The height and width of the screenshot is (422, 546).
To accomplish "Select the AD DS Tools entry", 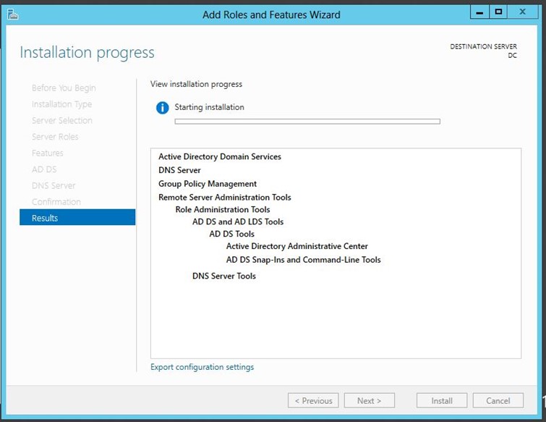I will [232, 234].
